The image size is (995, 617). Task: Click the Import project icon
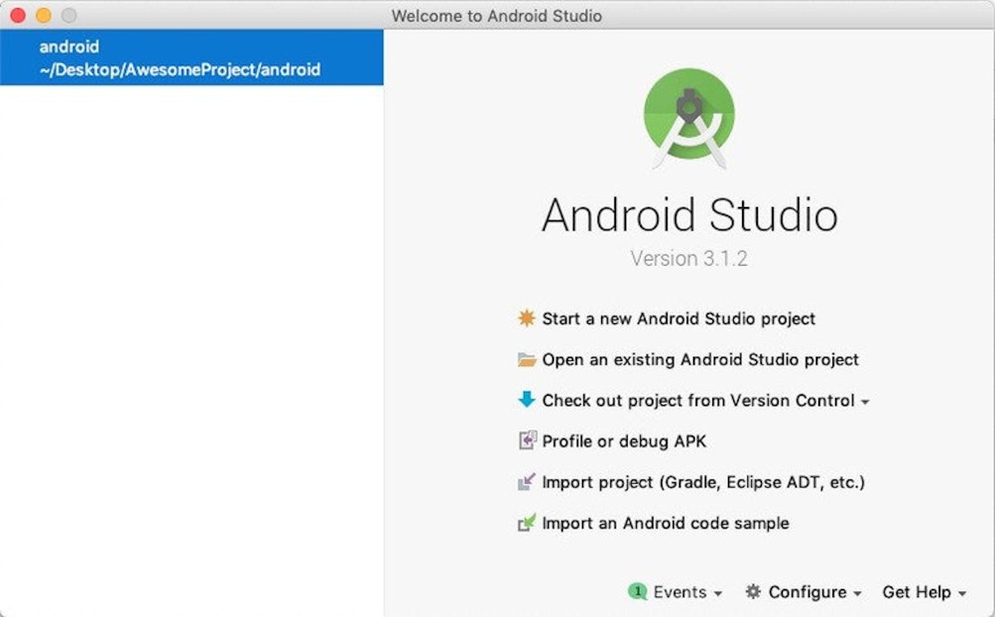tap(526, 481)
